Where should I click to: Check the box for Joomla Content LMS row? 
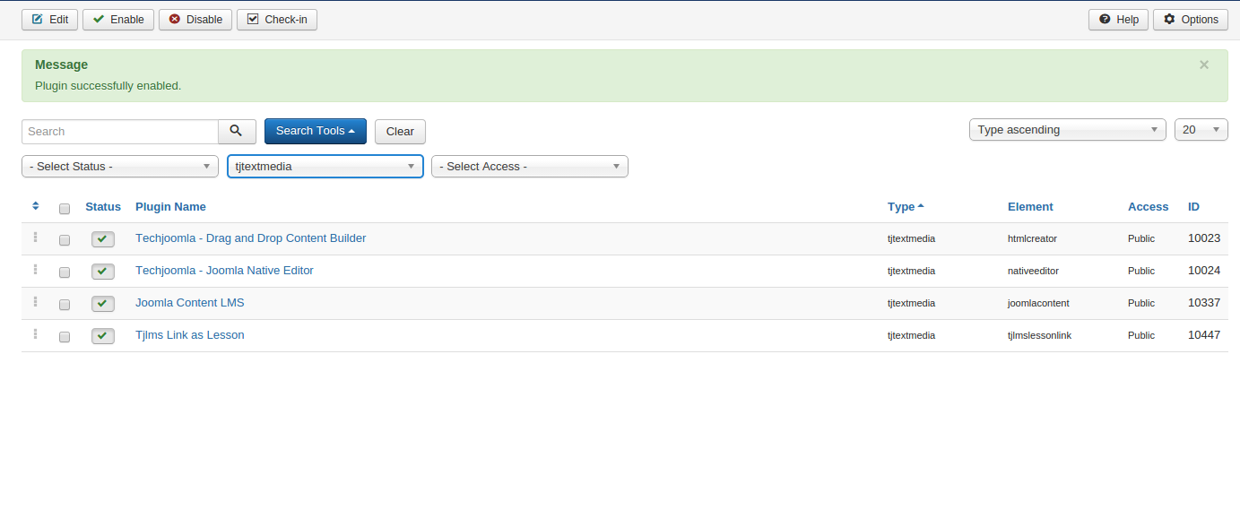(65, 305)
